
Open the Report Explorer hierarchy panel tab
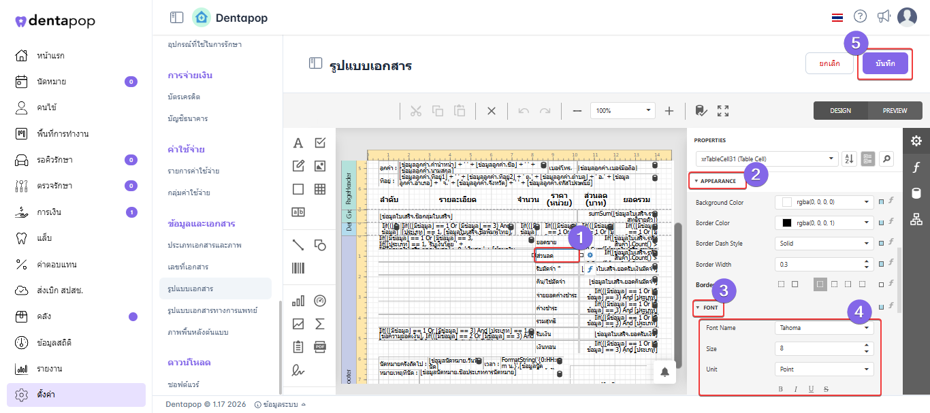click(916, 219)
